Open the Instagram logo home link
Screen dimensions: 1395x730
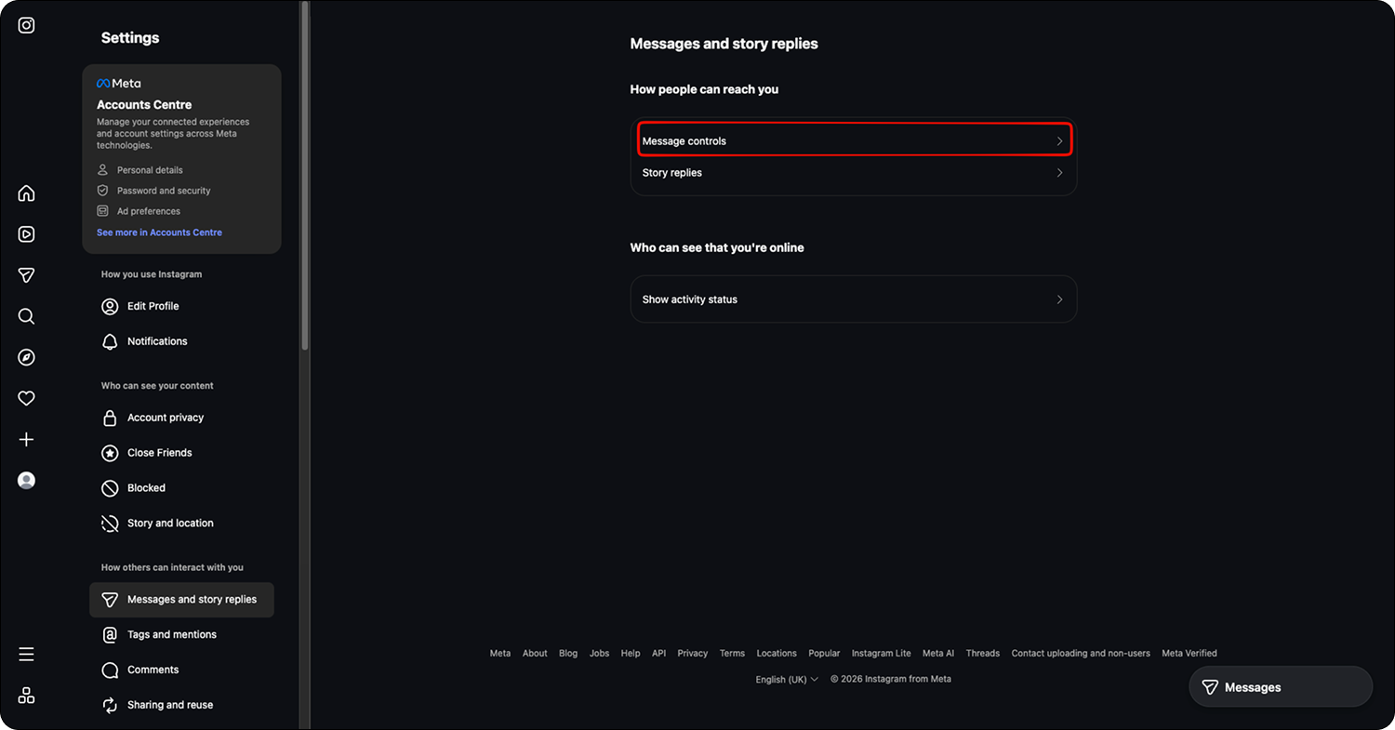26,25
